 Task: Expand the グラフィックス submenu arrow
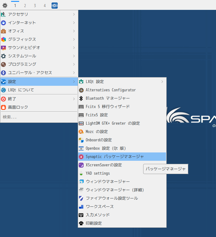tap(74, 39)
